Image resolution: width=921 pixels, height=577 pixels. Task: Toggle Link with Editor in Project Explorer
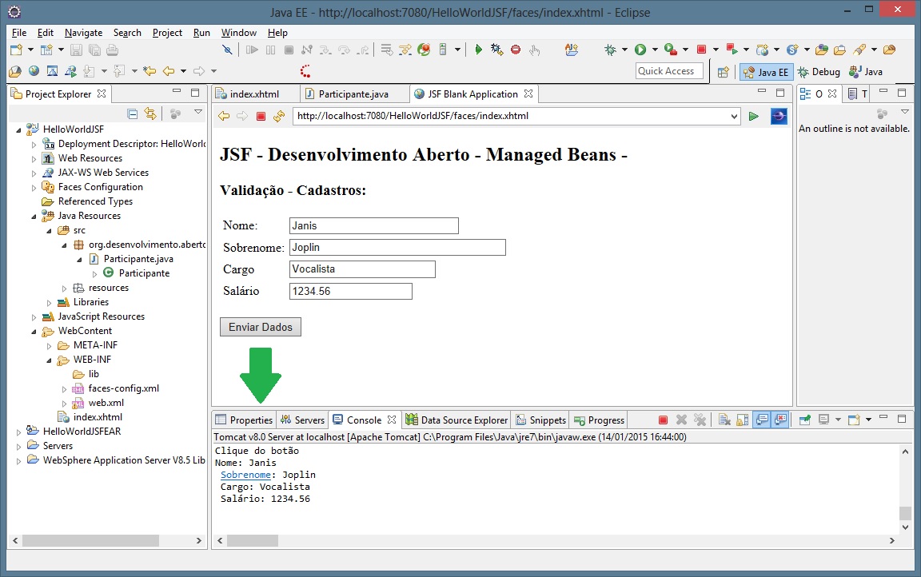pos(150,114)
